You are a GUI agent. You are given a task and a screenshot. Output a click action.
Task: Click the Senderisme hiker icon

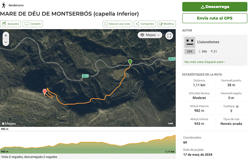(x=4, y=6)
